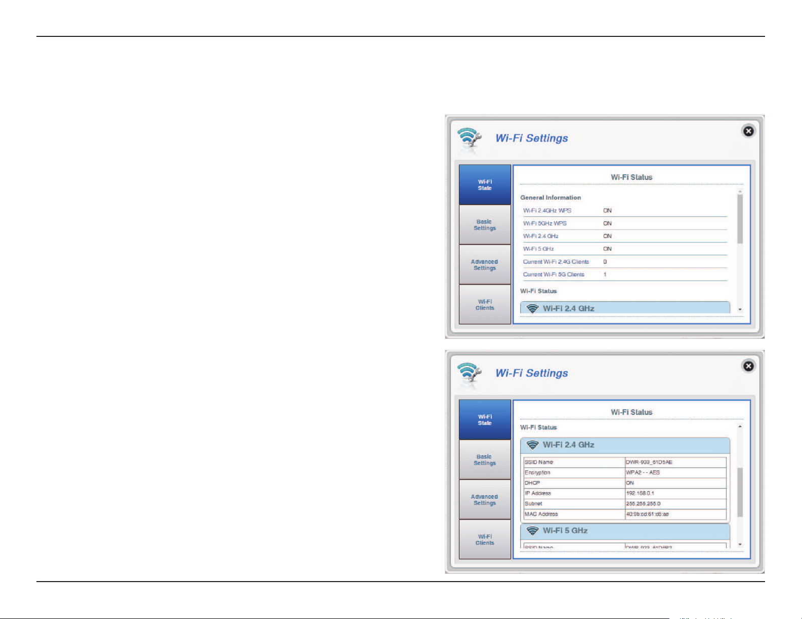Image resolution: width=802 pixels, height=619 pixels.
Task: Click General Information heading
Action: click(x=551, y=198)
